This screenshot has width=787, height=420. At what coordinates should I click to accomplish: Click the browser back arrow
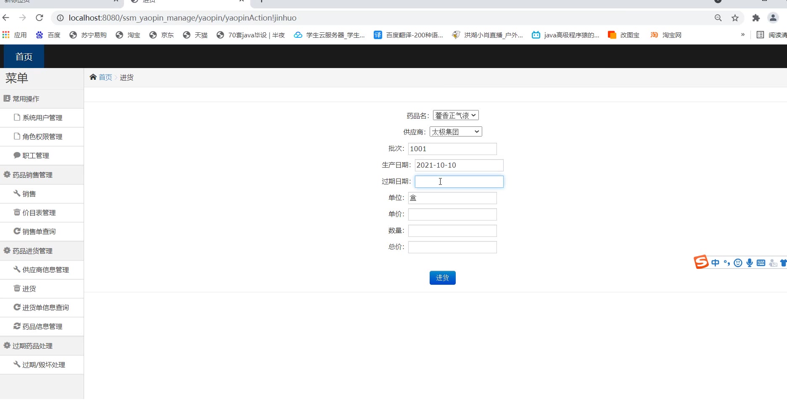[6, 18]
